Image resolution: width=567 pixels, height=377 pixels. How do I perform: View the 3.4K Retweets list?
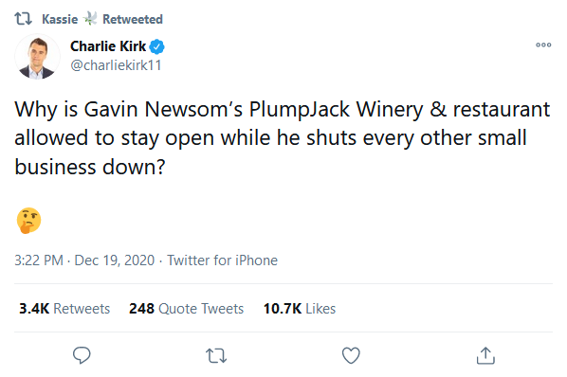[x=64, y=309]
